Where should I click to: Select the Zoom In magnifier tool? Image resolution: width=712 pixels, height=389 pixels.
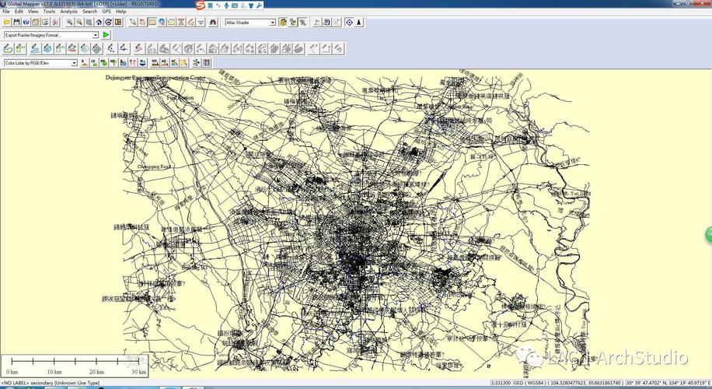[70, 23]
